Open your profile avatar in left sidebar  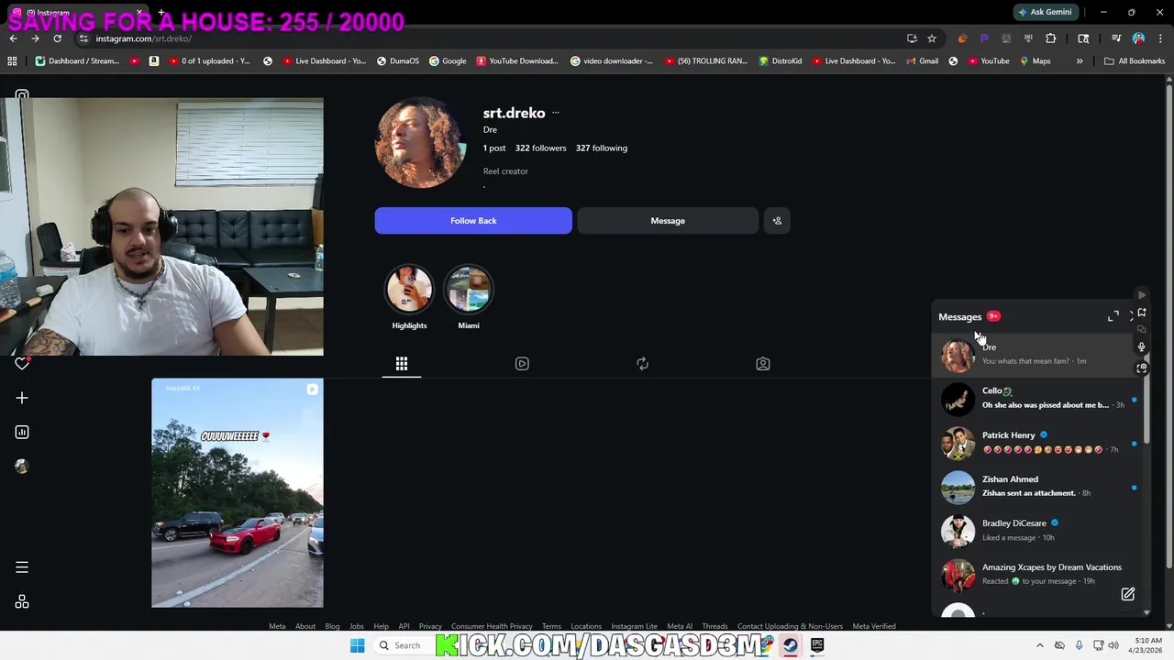[22, 466]
